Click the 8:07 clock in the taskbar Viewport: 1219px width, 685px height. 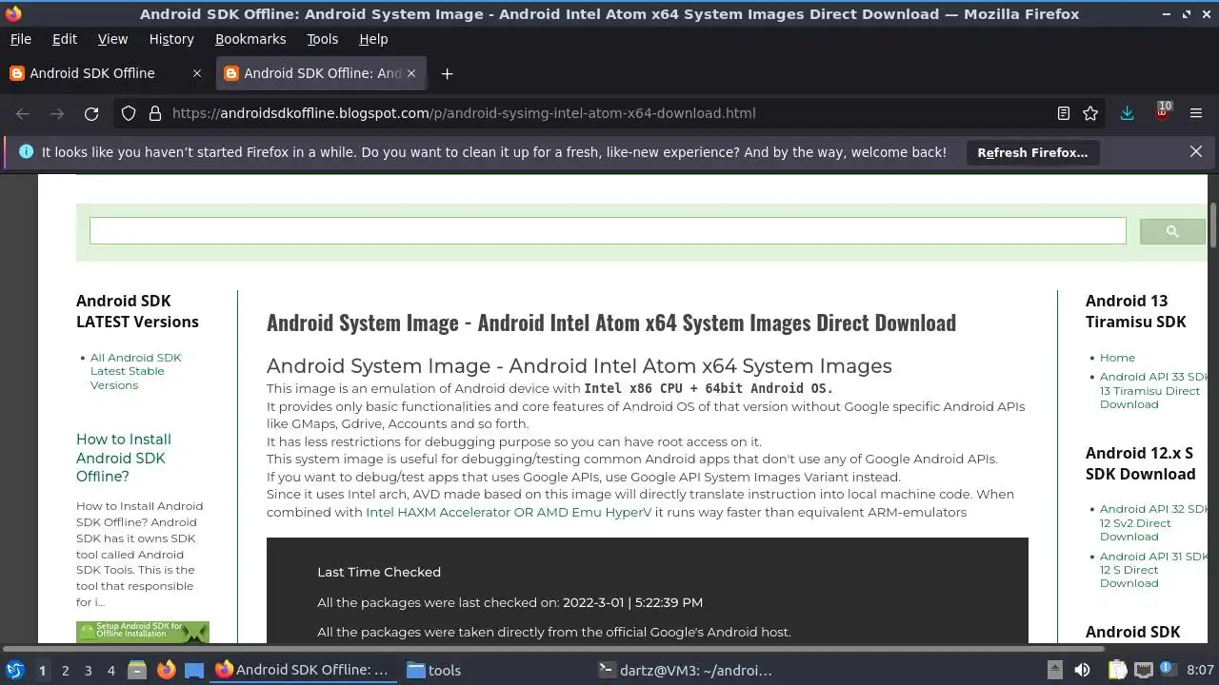(x=1200, y=670)
